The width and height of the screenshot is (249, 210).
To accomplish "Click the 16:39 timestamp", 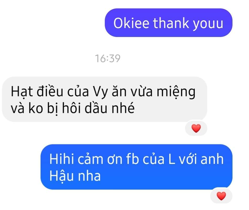I will pyautogui.click(x=108, y=58).
